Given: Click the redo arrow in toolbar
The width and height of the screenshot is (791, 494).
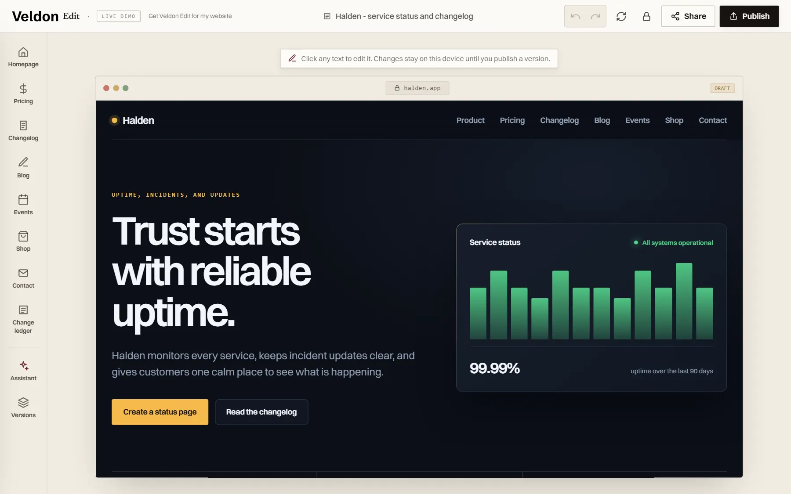Looking at the screenshot, I should (x=595, y=16).
